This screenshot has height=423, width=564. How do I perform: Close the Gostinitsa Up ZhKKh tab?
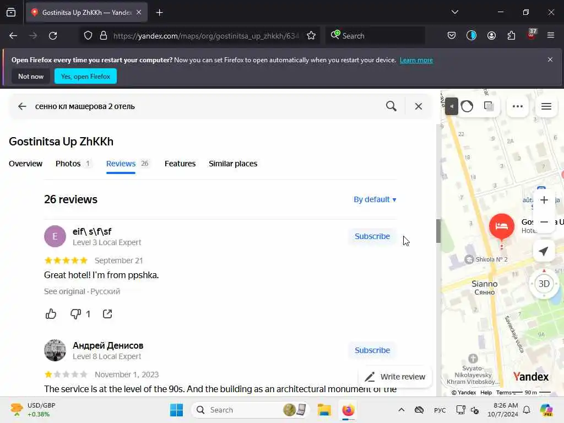pyautogui.click(x=139, y=12)
